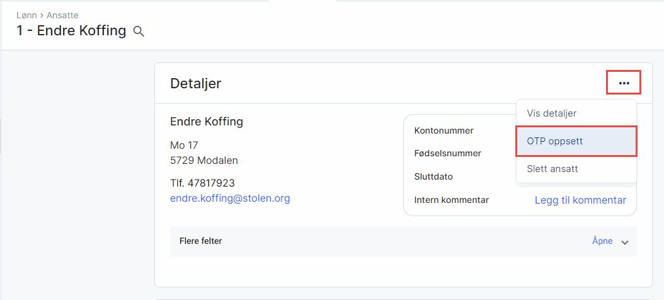
Task: Go to Lønn in the breadcrumb
Action: coord(26,14)
